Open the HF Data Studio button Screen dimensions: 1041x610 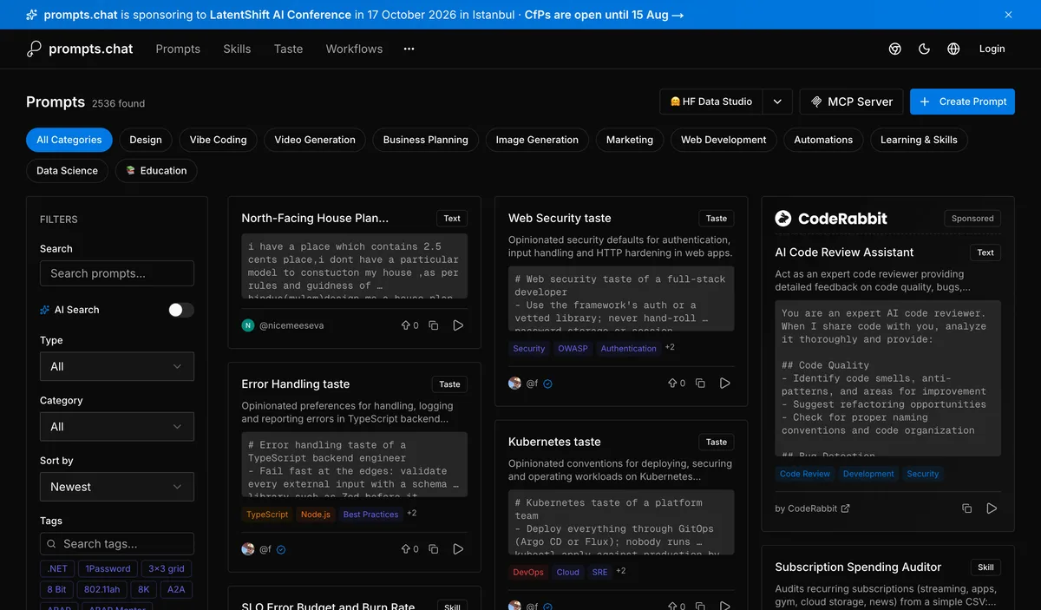click(x=711, y=102)
